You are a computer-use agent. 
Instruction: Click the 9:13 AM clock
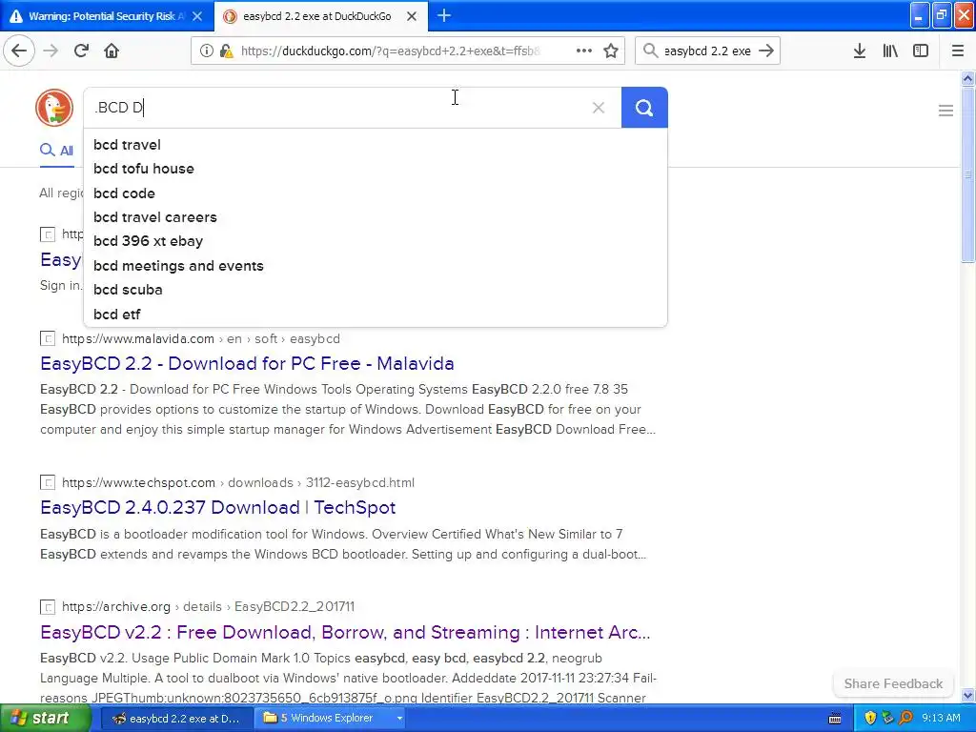[x=941, y=719]
